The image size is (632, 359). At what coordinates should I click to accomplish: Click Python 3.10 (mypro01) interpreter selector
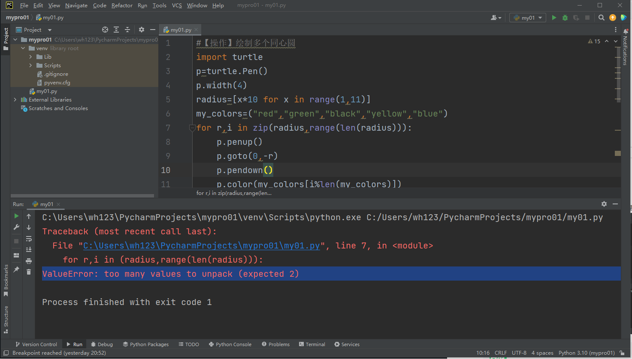pos(587,353)
